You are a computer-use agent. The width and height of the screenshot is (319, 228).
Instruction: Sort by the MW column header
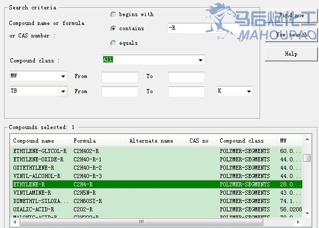coord(290,141)
